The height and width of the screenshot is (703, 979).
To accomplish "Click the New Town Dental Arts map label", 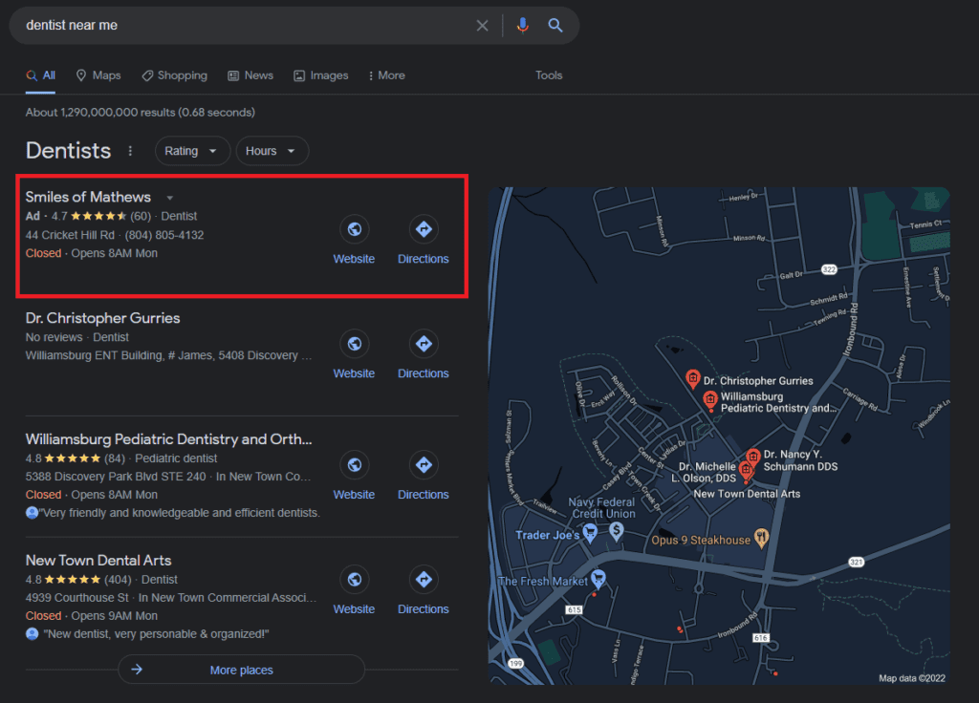I will point(747,494).
